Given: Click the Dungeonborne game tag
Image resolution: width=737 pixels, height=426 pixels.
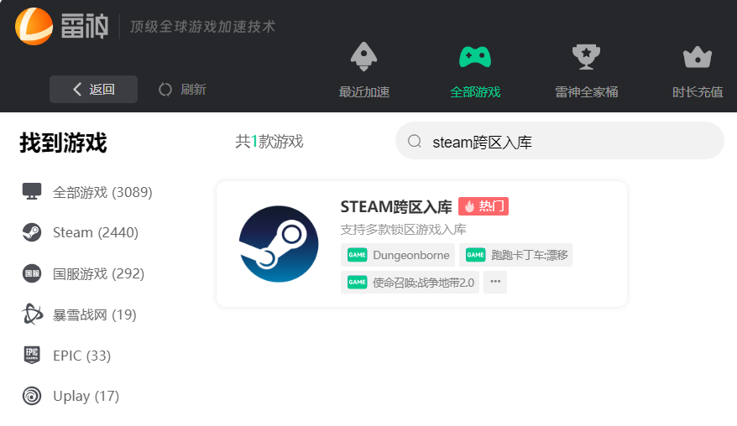Looking at the screenshot, I should click(398, 255).
